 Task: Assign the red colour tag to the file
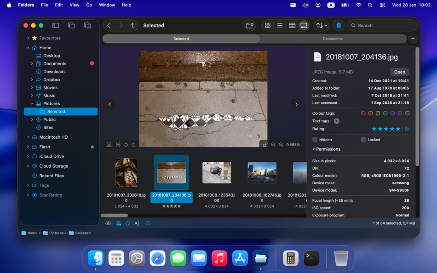tap(363, 113)
